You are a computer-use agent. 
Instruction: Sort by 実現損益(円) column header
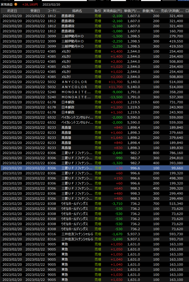coord(113,11)
